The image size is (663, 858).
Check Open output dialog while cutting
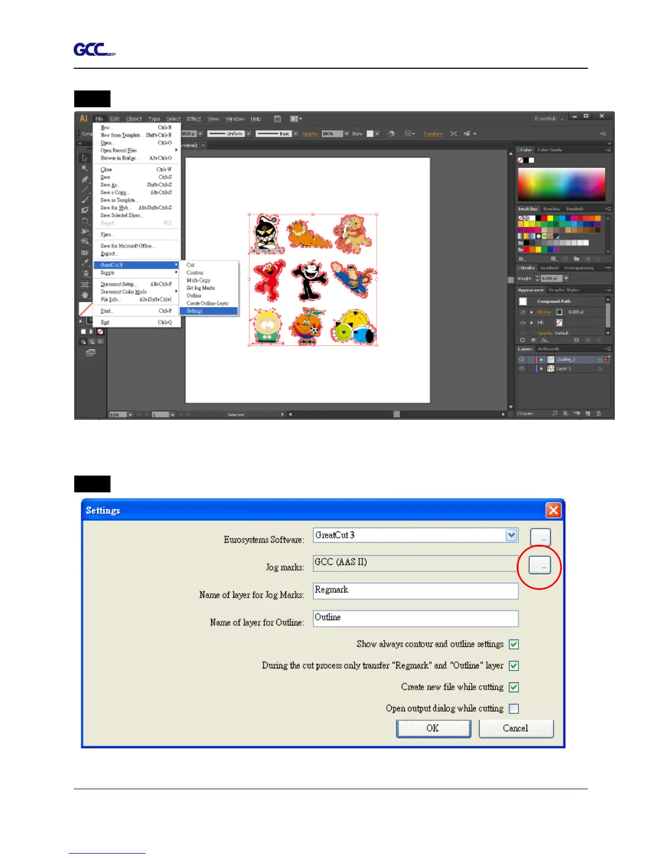coord(514,708)
